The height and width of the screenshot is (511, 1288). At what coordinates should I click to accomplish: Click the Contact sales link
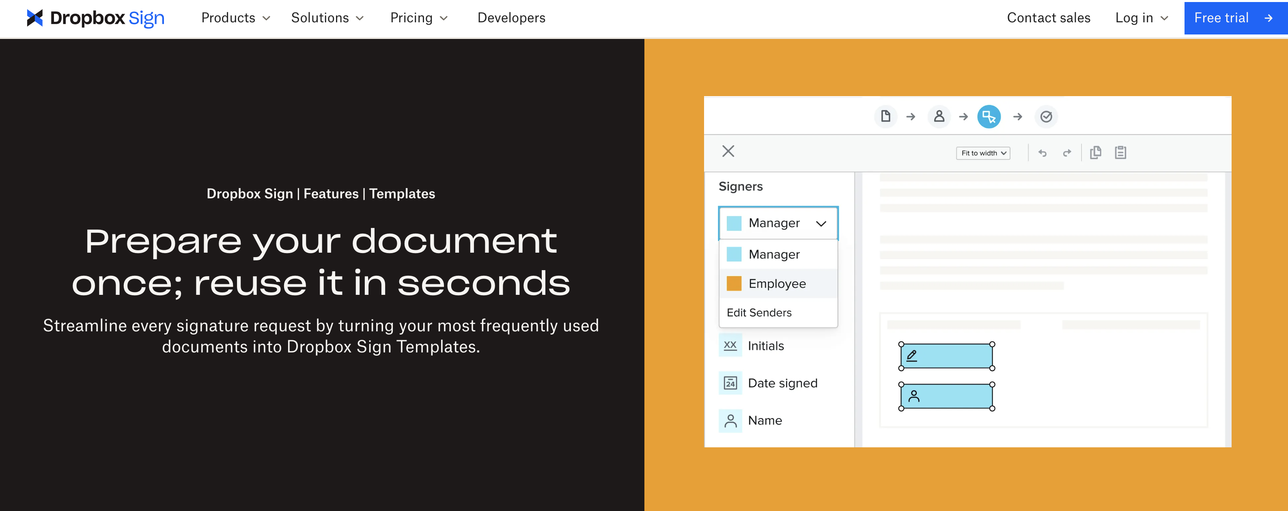tap(1048, 18)
